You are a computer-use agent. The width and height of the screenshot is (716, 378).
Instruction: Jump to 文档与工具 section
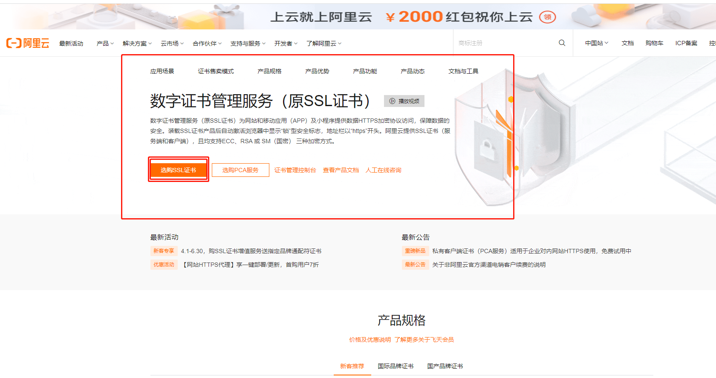463,71
